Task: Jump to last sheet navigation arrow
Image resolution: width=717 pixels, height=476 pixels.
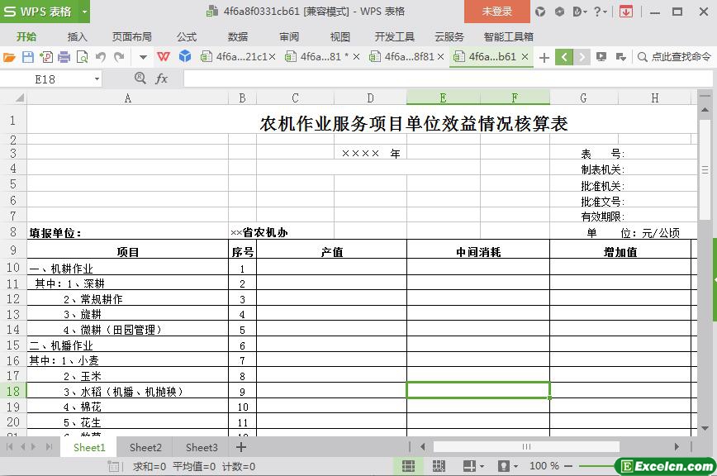Action: pyautogui.click(x=49, y=447)
